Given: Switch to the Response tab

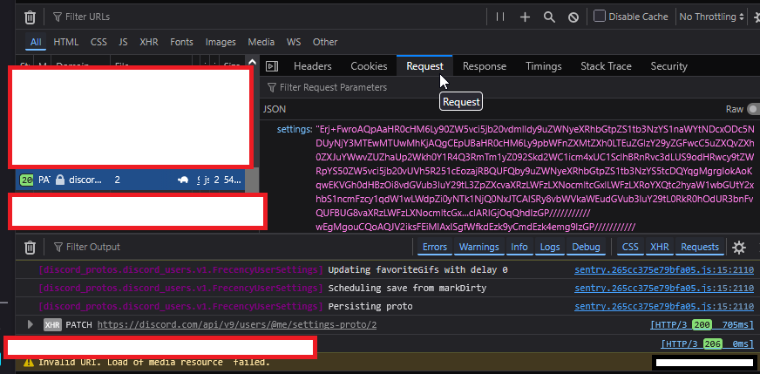Looking at the screenshot, I should pos(484,66).
